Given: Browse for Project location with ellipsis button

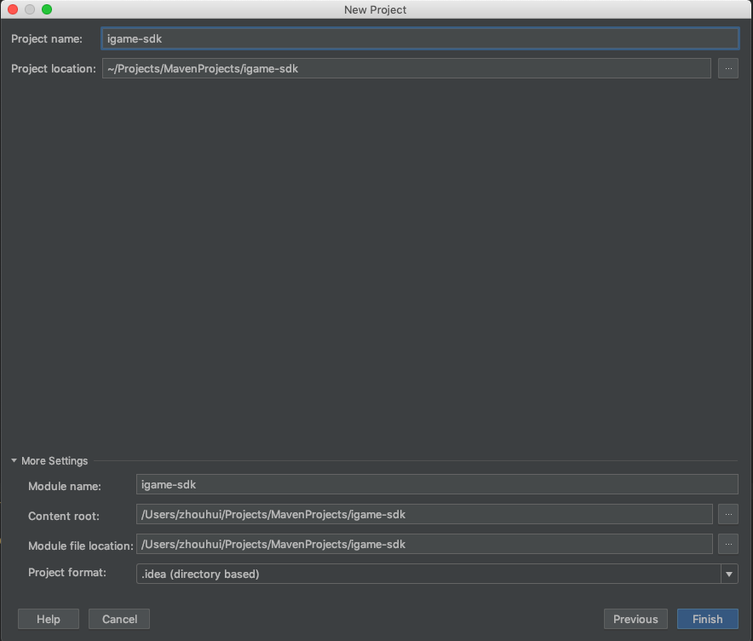Looking at the screenshot, I should (x=728, y=68).
